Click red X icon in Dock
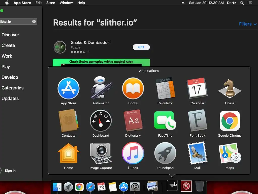 [x=186, y=186]
